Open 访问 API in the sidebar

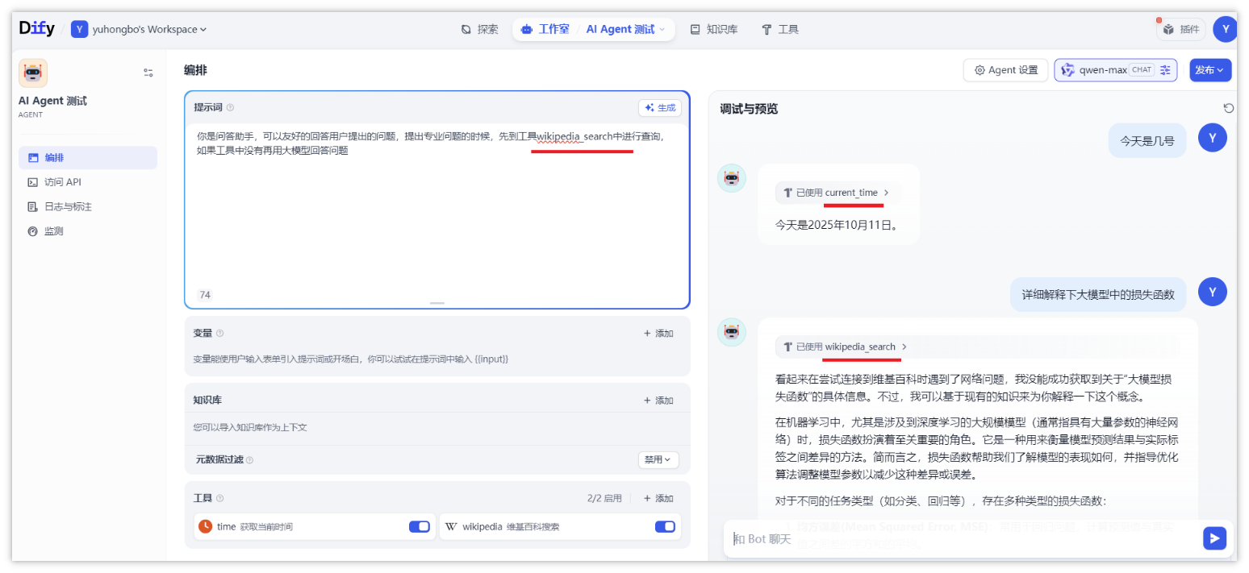pyautogui.click(x=88, y=182)
